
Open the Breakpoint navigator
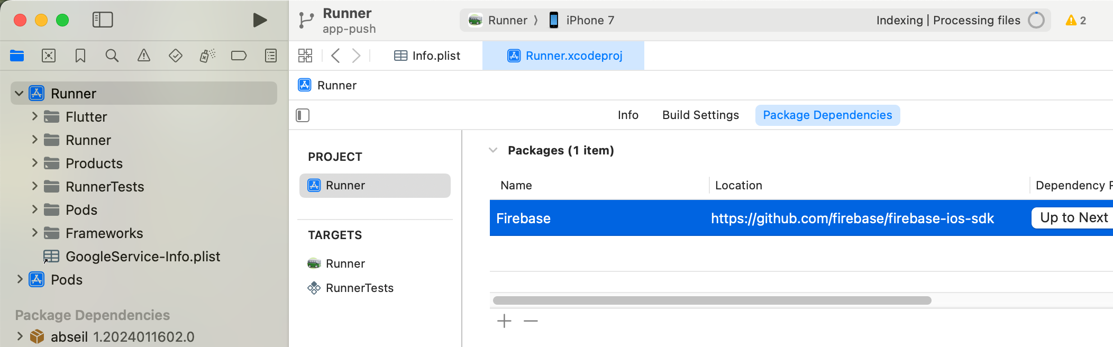point(239,56)
